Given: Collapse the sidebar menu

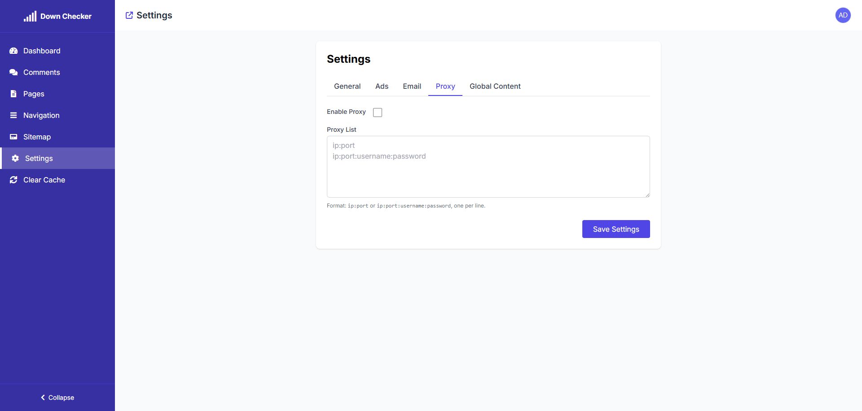Looking at the screenshot, I should pyautogui.click(x=57, y=398).
